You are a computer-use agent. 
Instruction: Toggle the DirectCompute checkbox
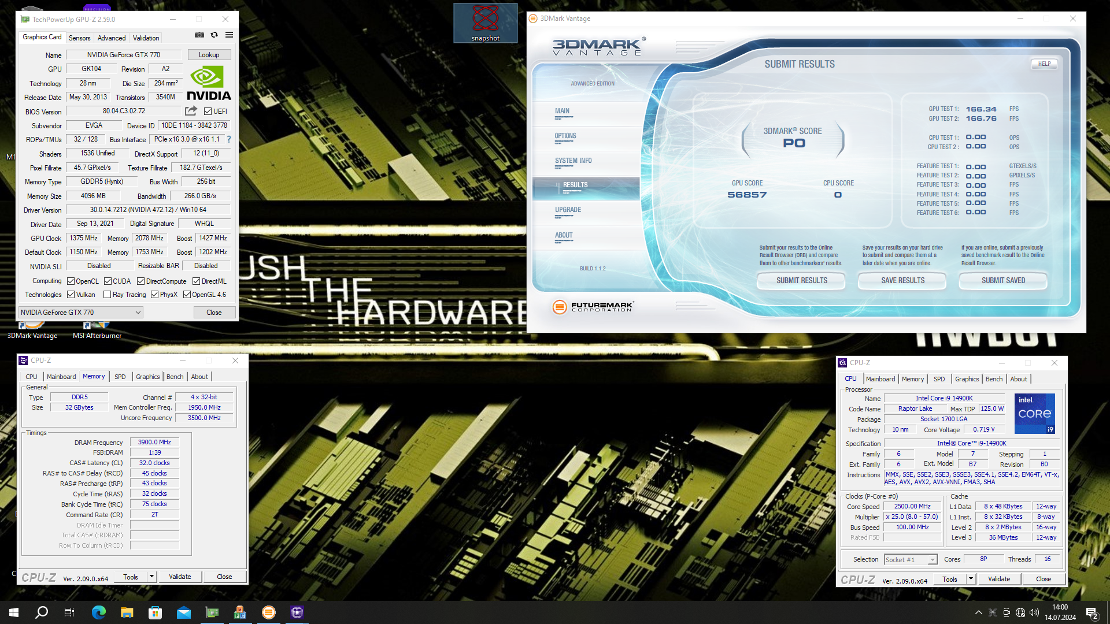coord(140,281)
